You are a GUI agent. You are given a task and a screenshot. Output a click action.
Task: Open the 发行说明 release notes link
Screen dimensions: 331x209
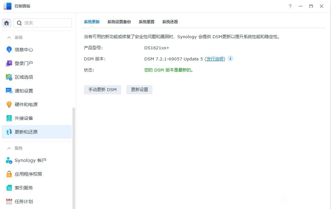215,59
